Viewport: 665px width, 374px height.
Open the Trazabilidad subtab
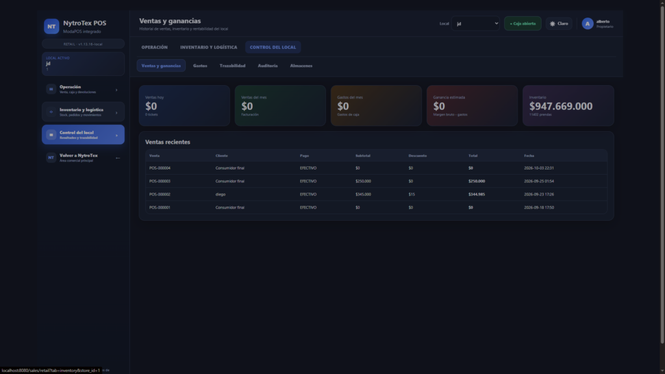click(x=232, y=66)
